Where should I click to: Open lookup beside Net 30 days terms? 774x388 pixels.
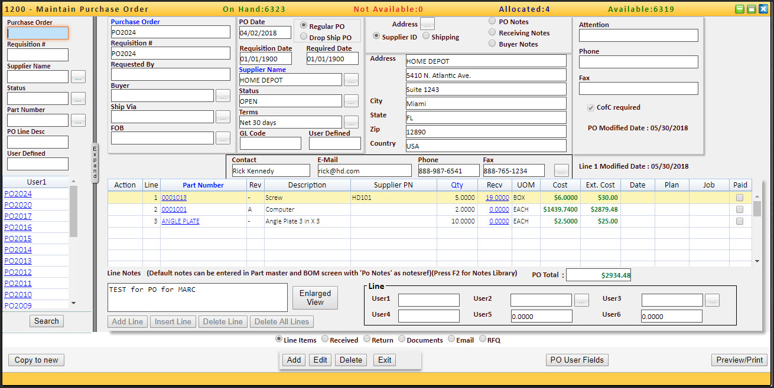point(351,122)
